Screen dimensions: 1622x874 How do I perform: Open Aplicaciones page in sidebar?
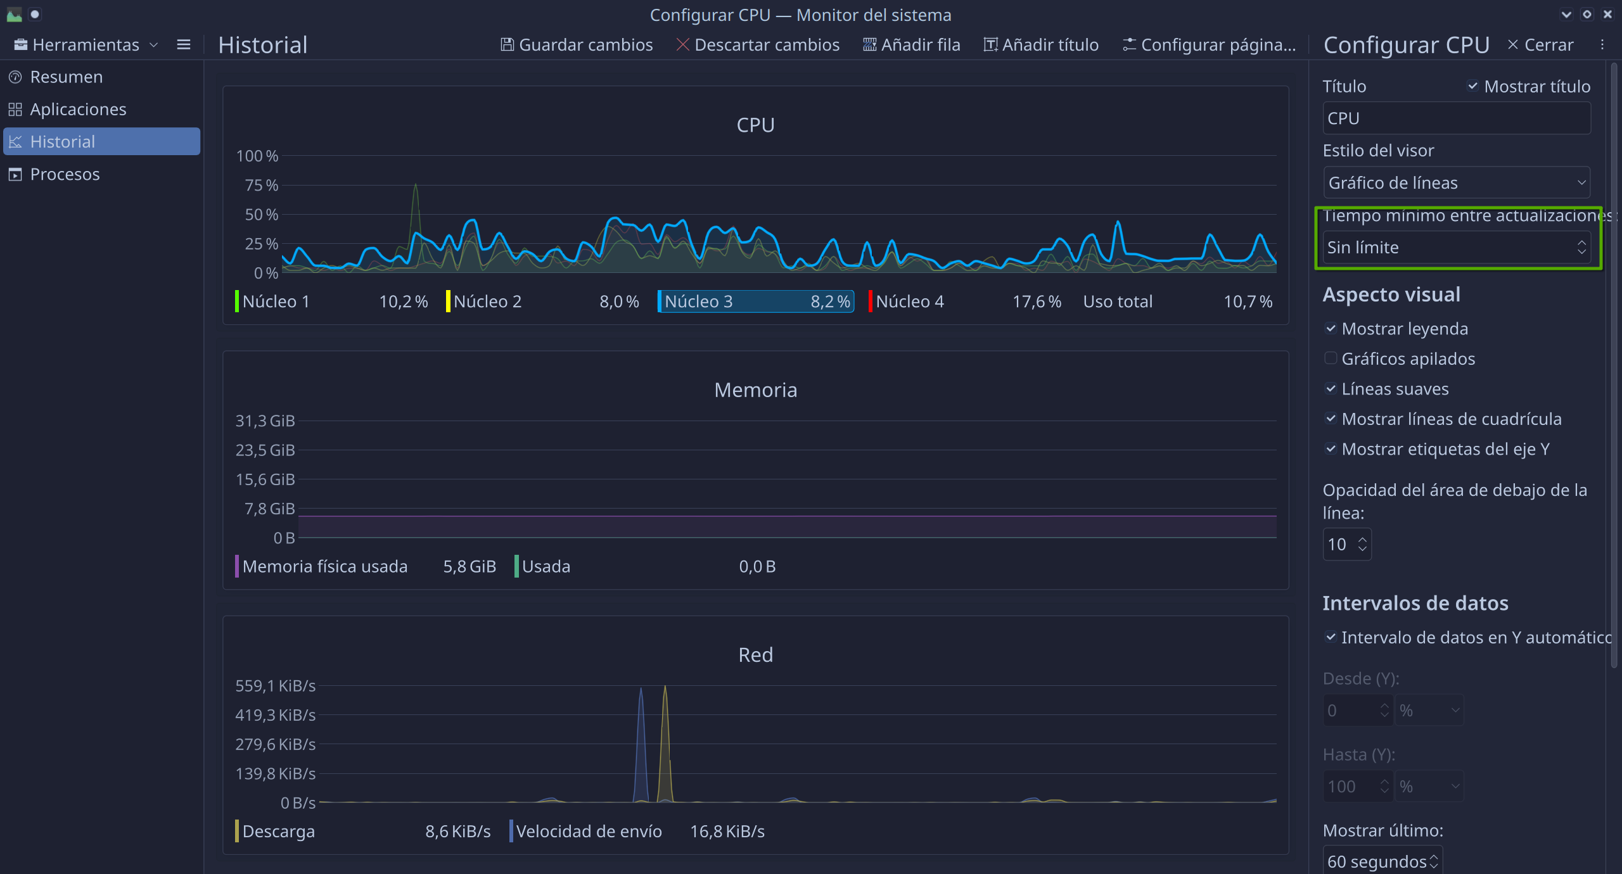[x=78, y=110]
